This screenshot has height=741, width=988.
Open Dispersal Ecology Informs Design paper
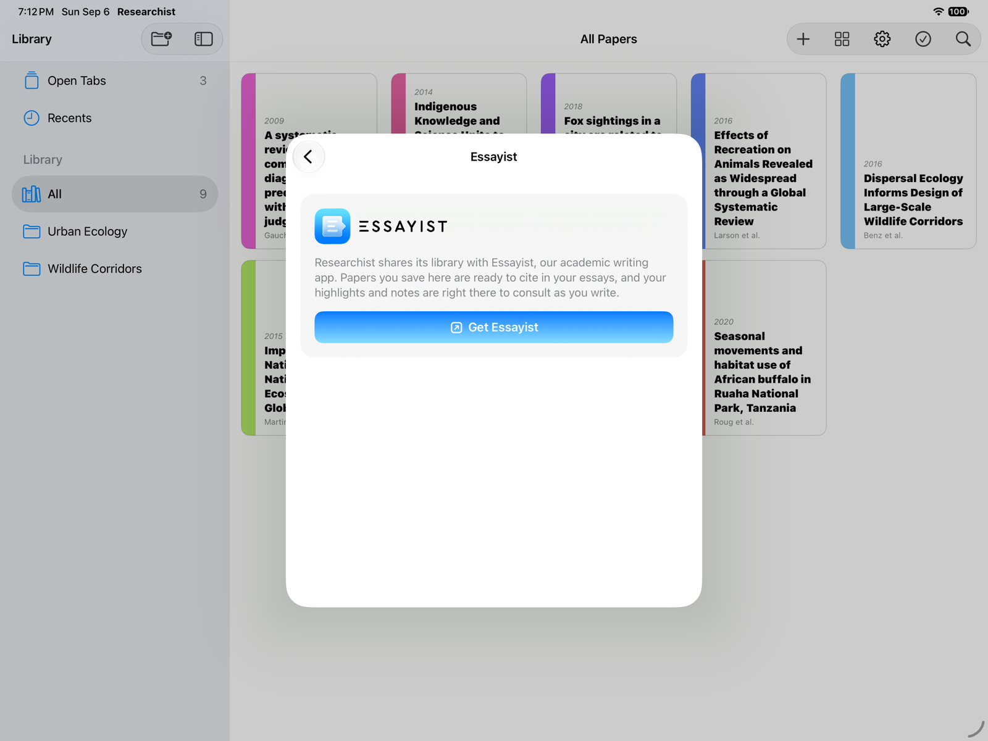pyautogui.click(x=908, y=161)
